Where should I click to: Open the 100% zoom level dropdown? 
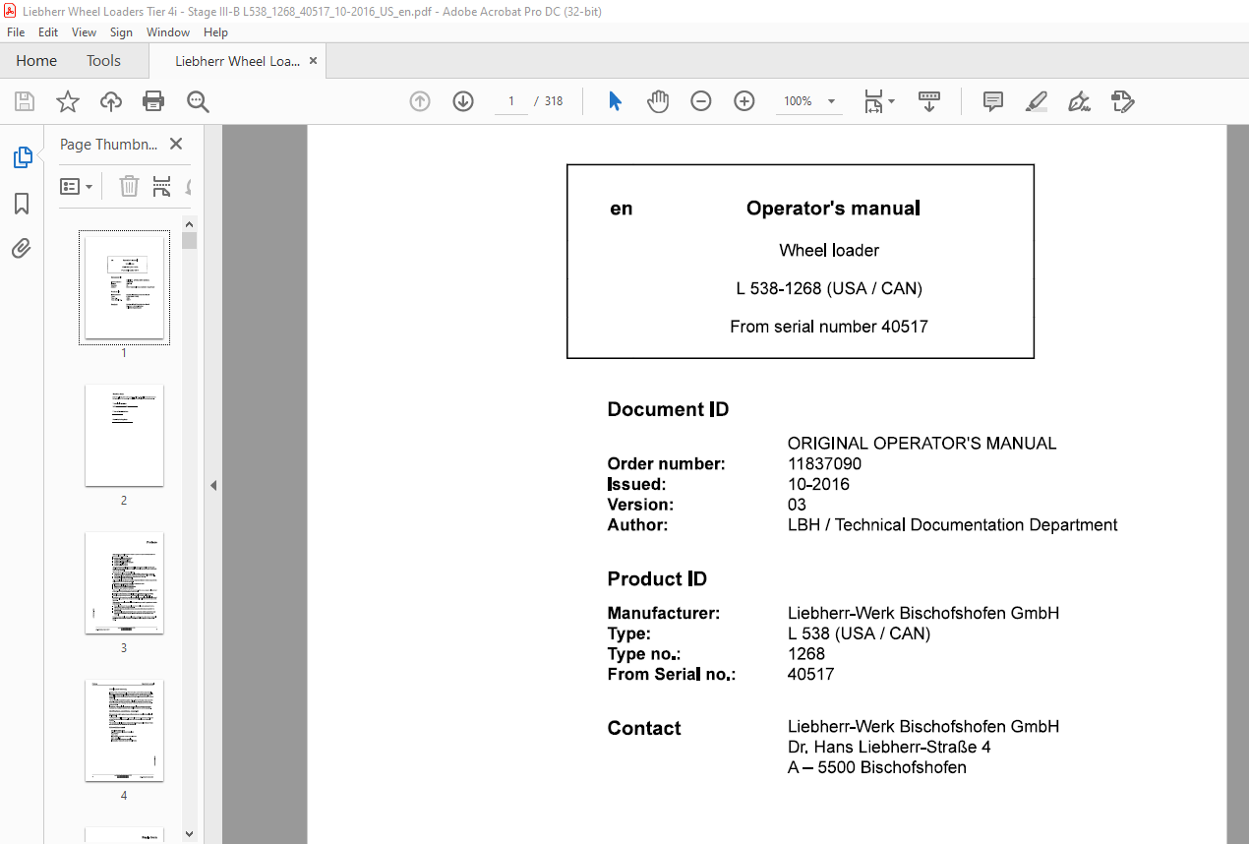[x=809, y=101]
